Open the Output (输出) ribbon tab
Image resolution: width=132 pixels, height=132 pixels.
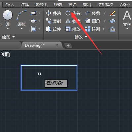[87, 5]
